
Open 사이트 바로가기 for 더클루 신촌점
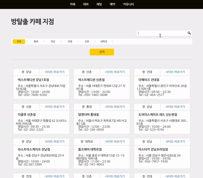(55, 107)
